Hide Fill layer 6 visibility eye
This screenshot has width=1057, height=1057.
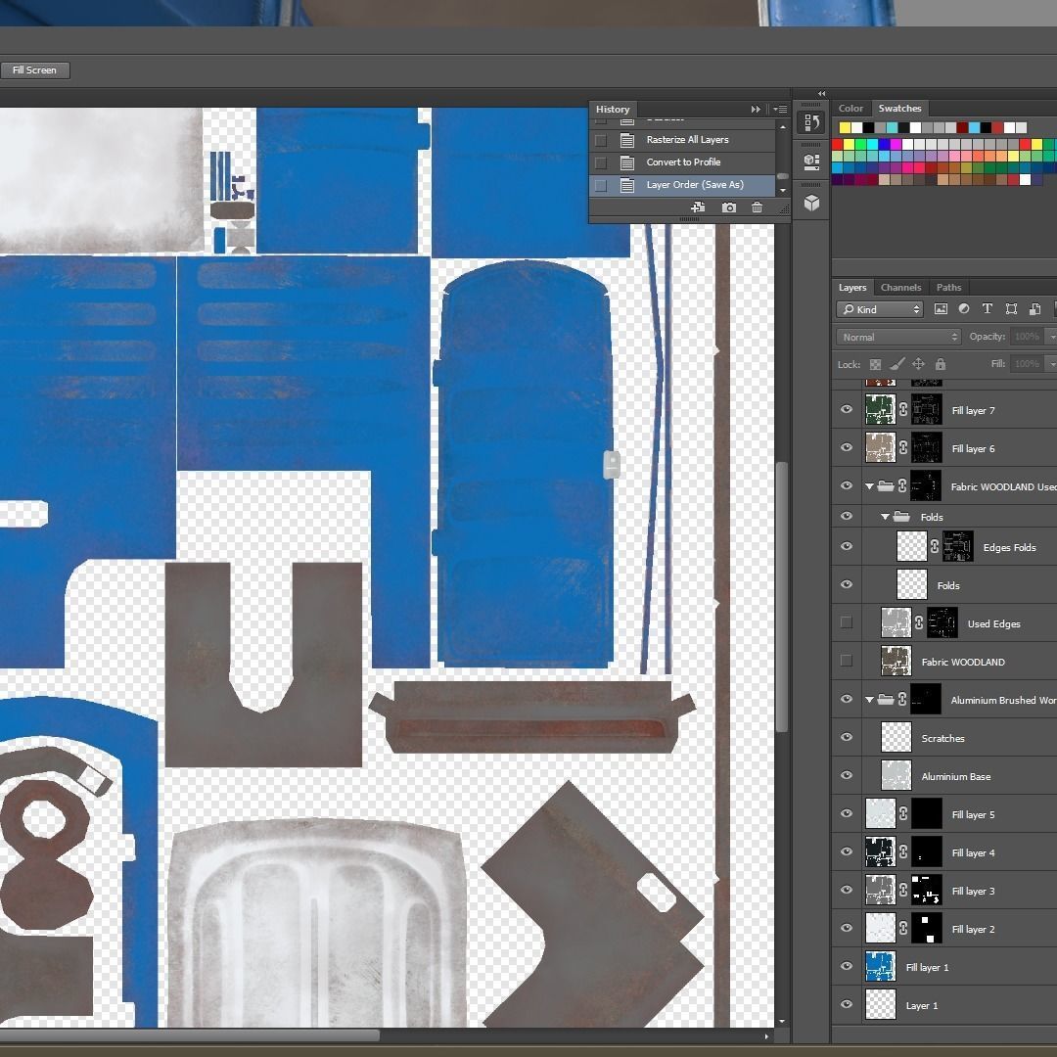847,447
